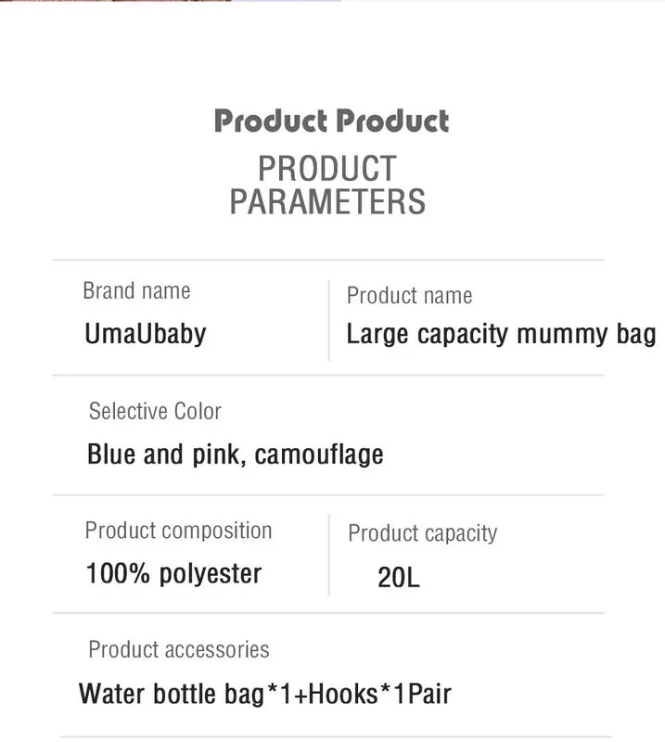
Task: Click the word "camouflage" in color row
Action: point(319,455)
